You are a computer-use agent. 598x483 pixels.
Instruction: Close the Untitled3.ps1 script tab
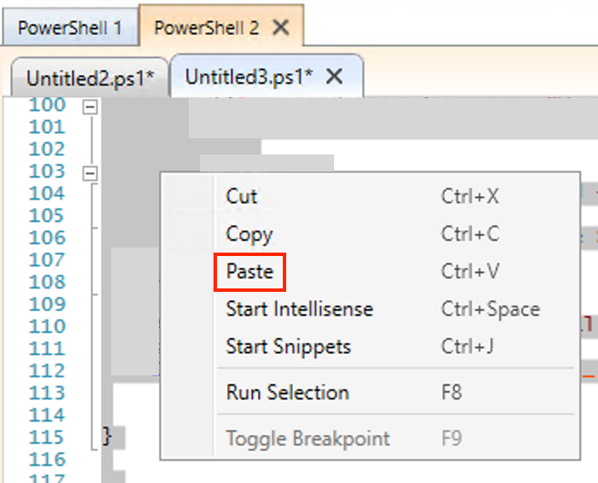pyautogui.click(x=335, y=76)
